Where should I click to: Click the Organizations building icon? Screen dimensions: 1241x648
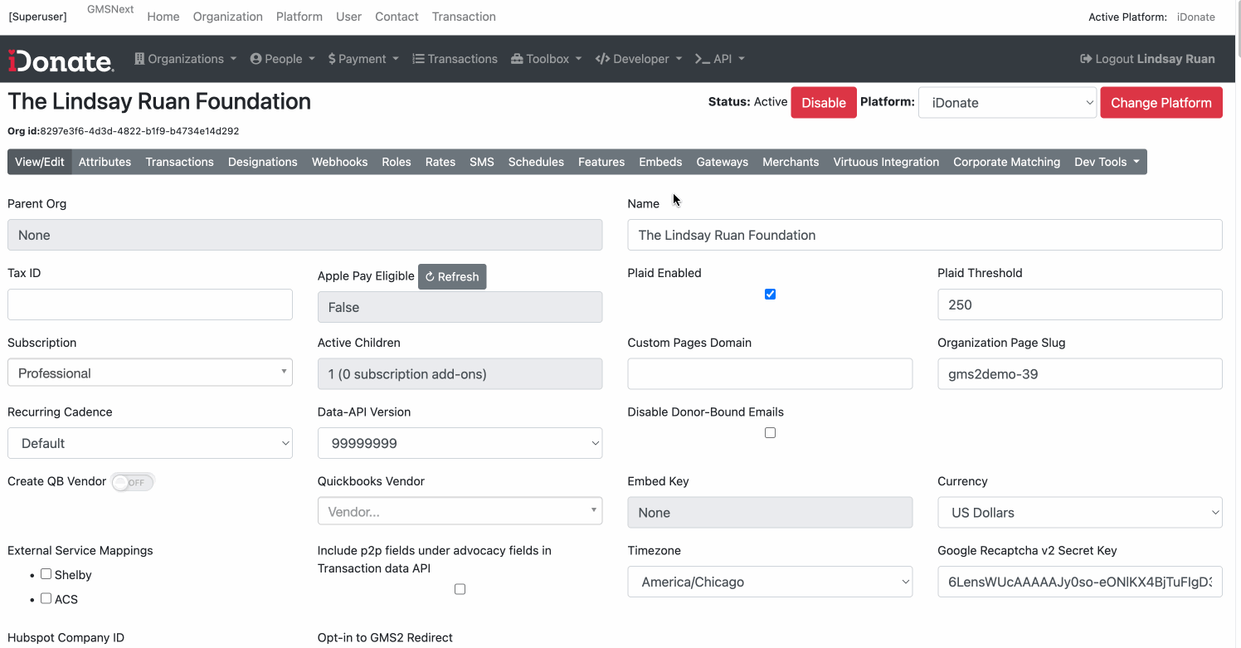coord(139,59)
